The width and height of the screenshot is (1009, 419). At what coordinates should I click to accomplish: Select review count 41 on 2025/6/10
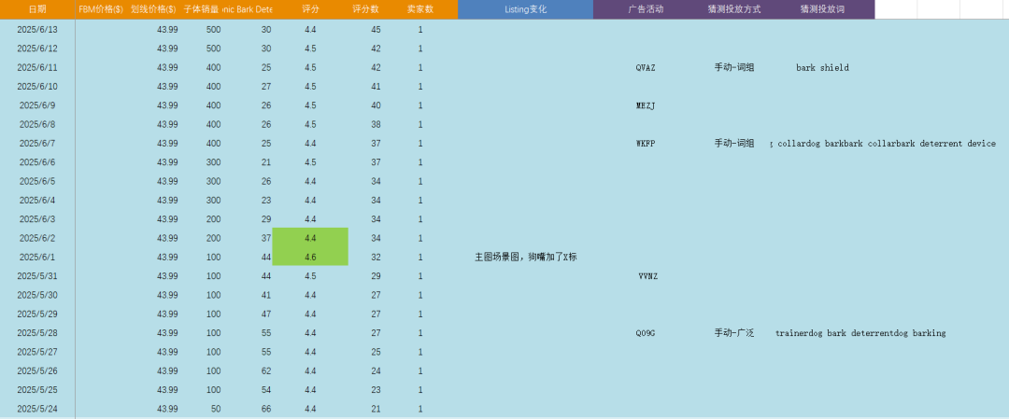point(376,86)
